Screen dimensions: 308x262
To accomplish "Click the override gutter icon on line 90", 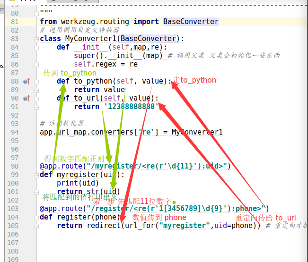I will [x=26, y=98].
